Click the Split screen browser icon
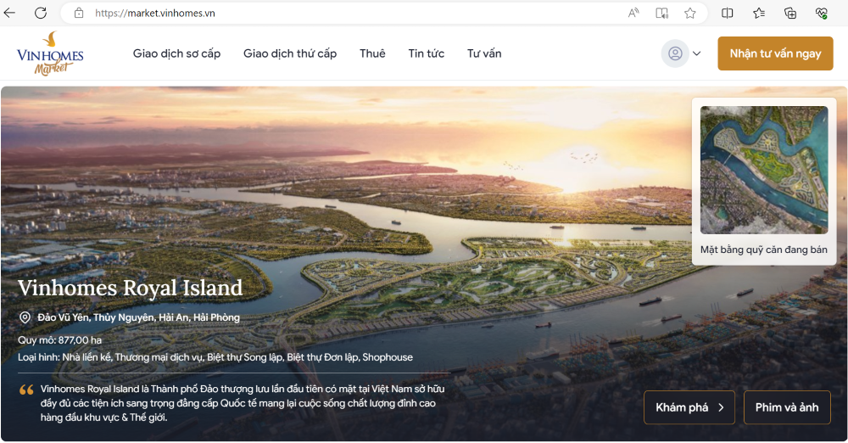848x443 pixels. point(728,13)
